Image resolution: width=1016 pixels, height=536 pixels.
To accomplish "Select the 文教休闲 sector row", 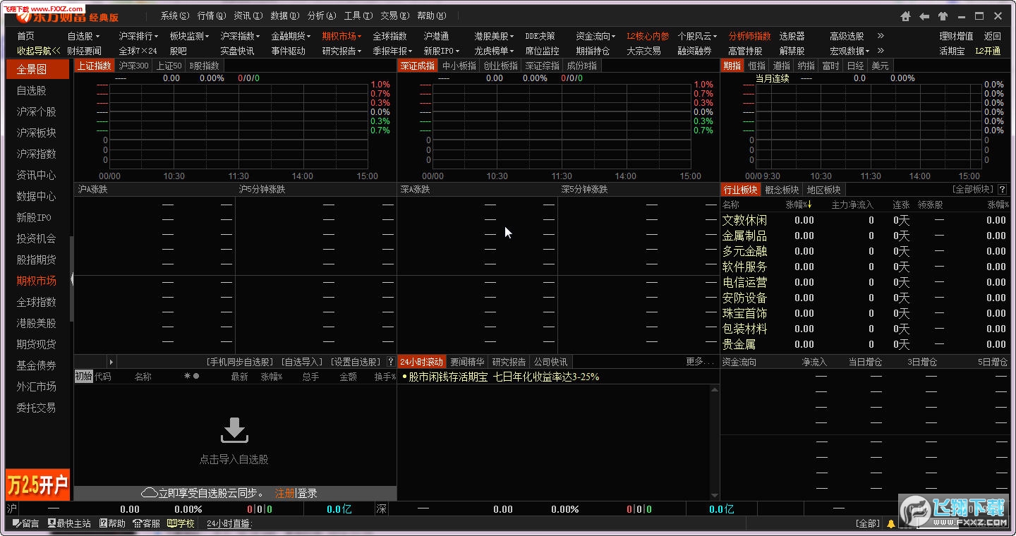I will (x=865, y=220).
